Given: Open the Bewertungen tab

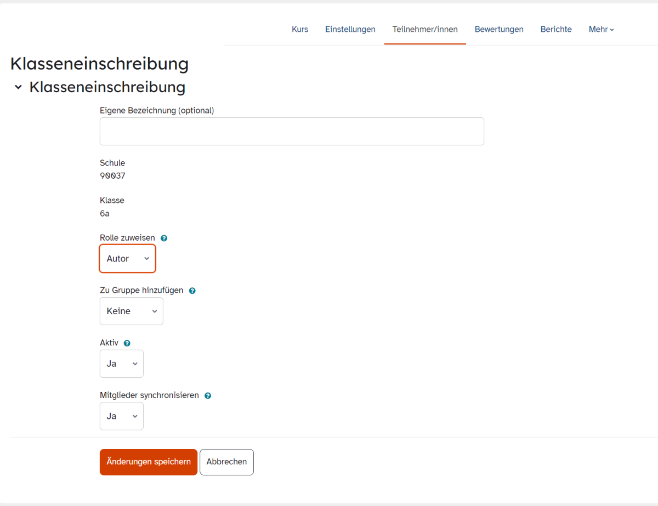Looking at the screenshot, I should 499,30.
